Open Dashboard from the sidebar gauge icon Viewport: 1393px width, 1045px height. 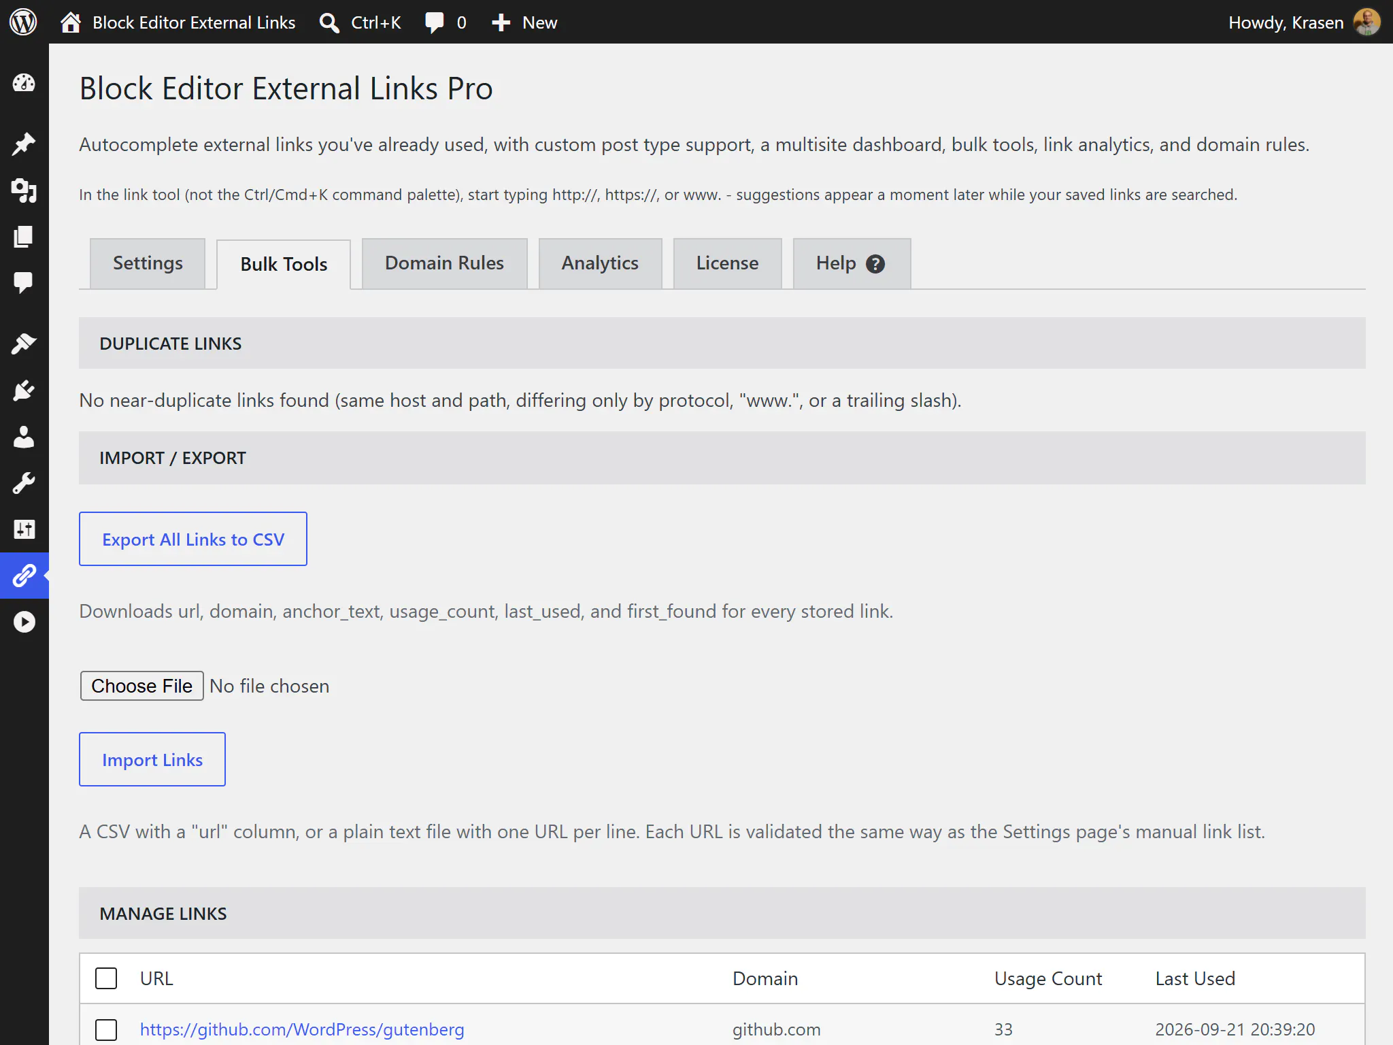(24, 83)
